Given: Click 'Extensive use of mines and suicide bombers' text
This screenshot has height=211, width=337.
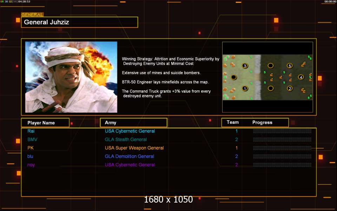Looking at the screenshot, I should [x=161, y=73].
